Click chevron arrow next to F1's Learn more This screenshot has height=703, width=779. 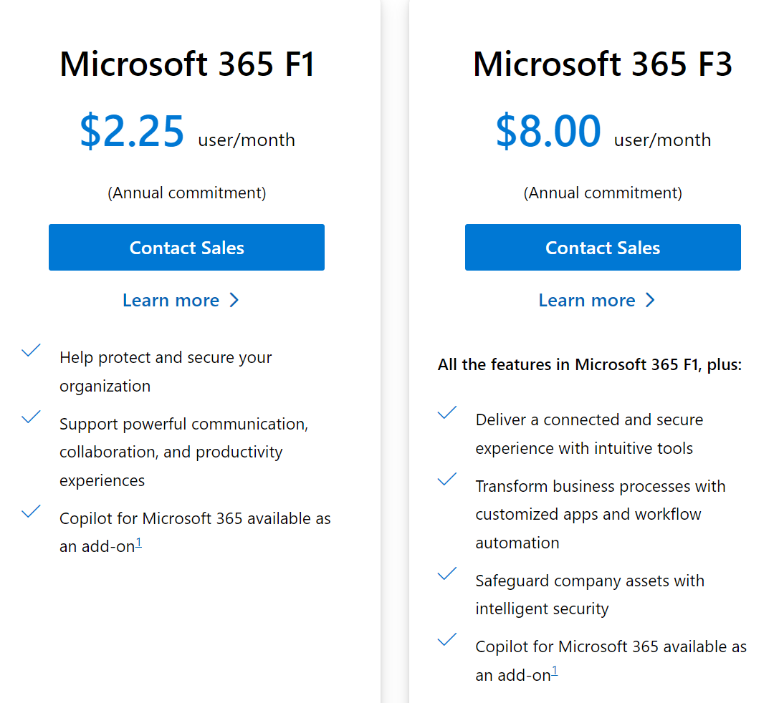(x=234, y=300)
